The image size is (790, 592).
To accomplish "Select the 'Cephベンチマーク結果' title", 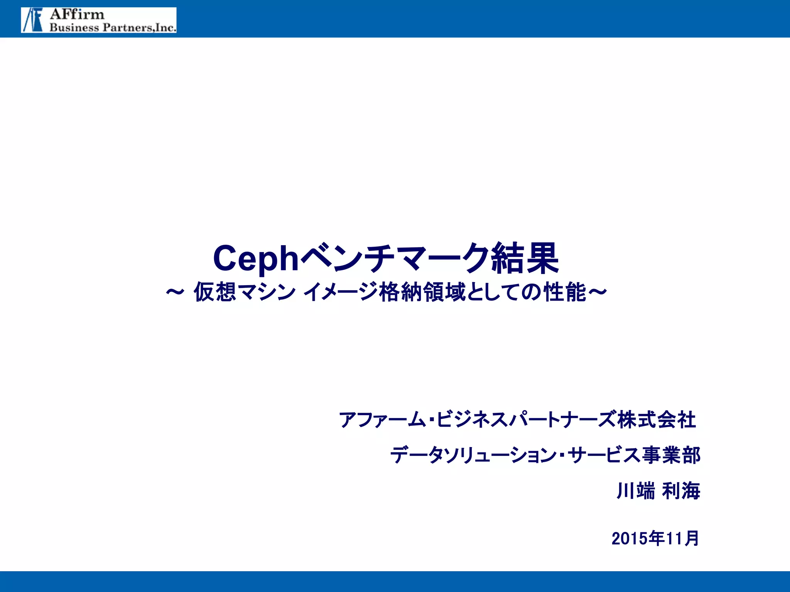I will pyautogui.click(x=386, y=259).
